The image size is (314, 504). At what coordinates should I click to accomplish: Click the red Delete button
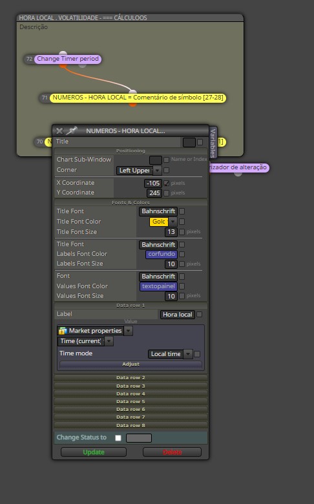coord(172,452)
